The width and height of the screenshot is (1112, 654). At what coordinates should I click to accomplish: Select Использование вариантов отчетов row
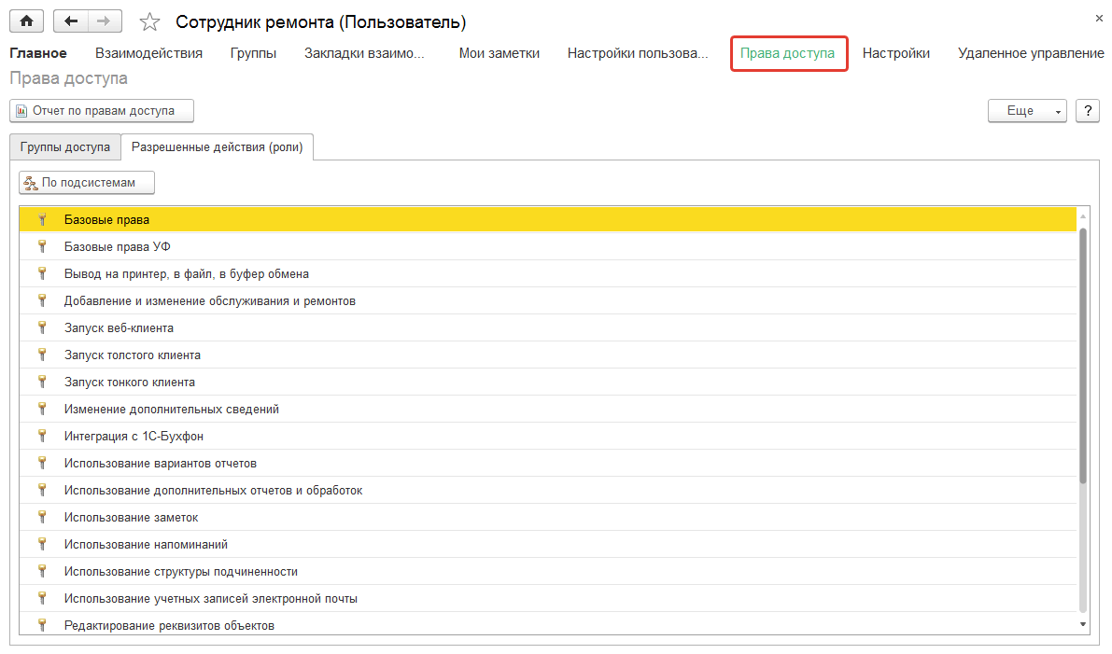(x=547, y=463)
